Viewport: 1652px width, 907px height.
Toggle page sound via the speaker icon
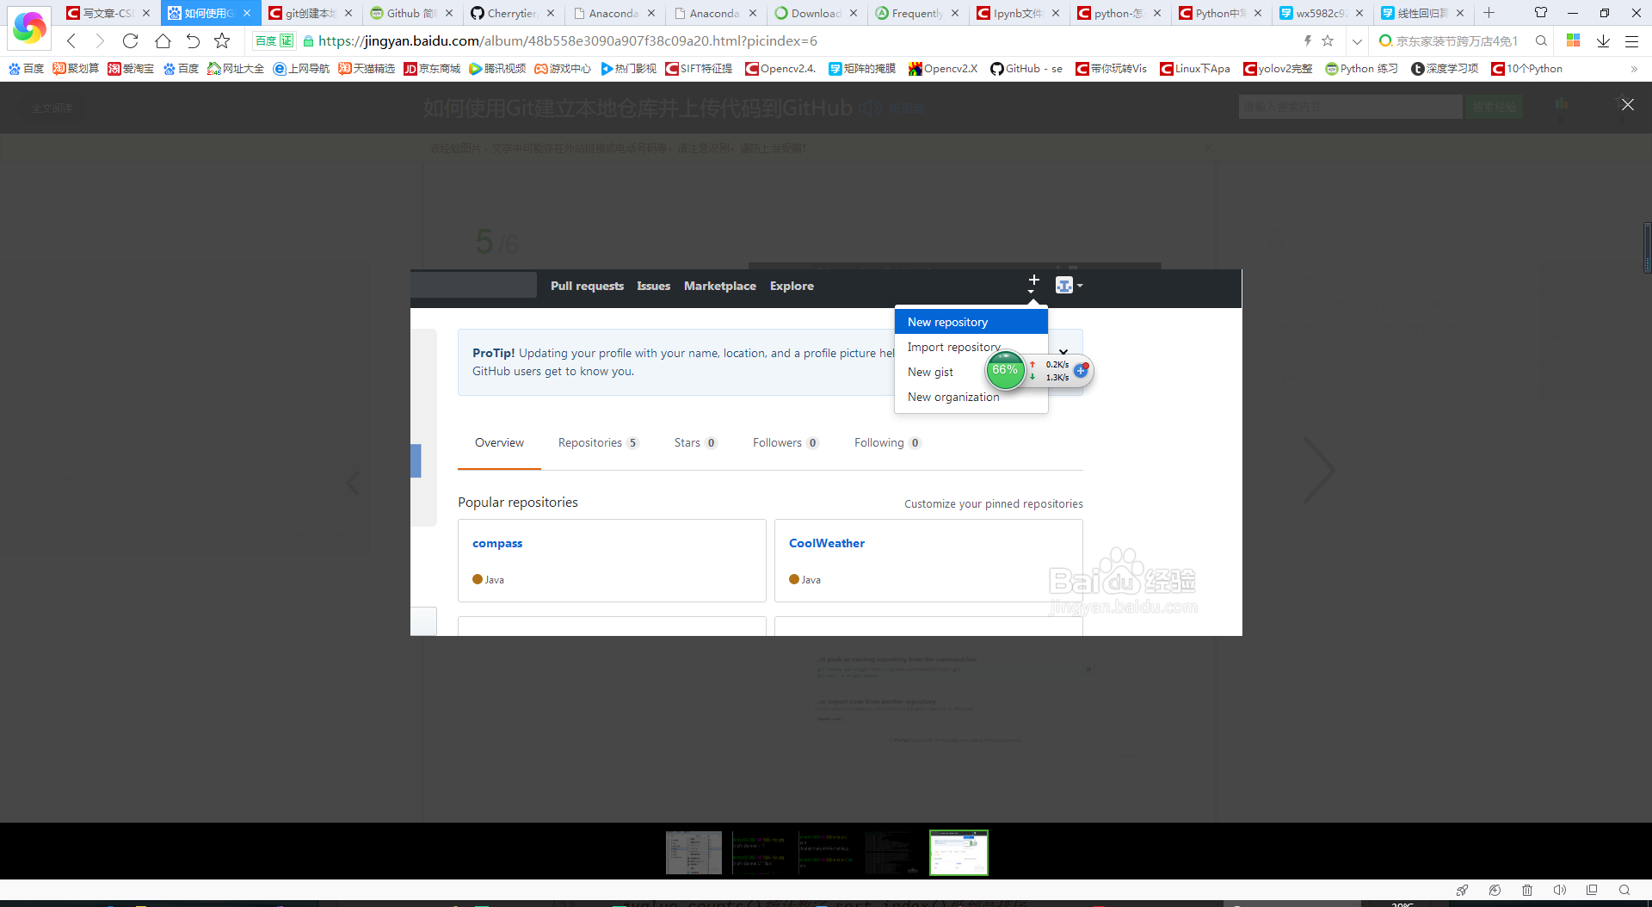coord(1559,890)
